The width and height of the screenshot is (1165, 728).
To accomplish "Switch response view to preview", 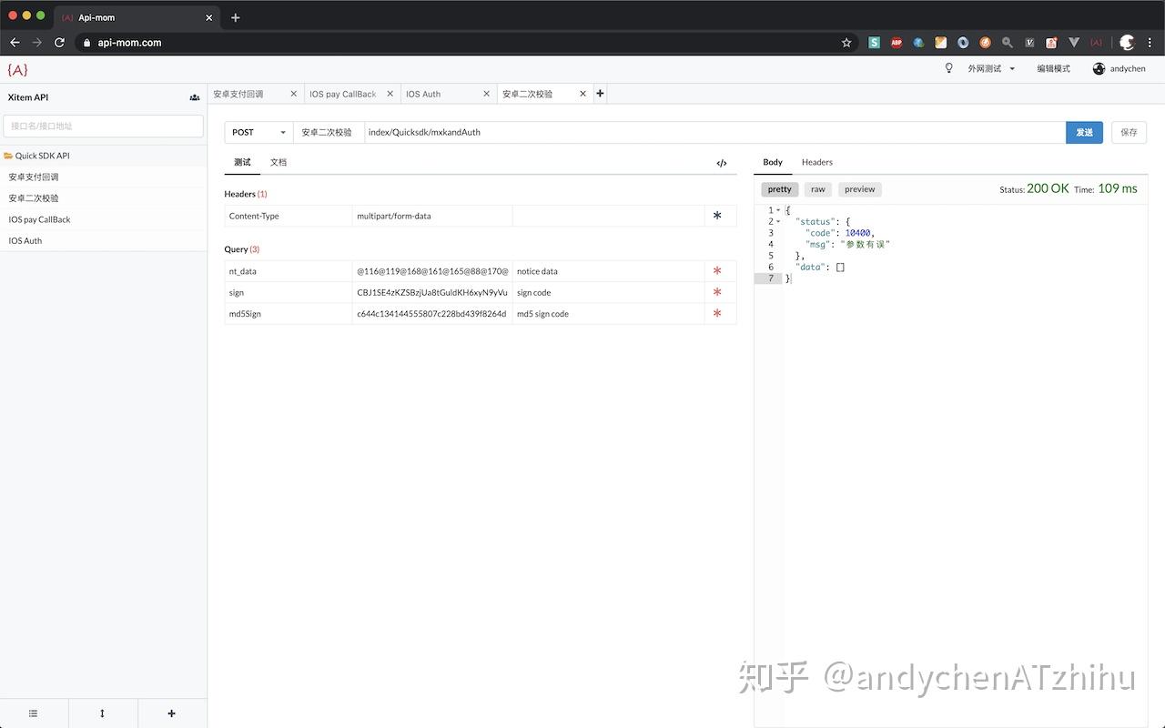I will click(x=860, y=189).
